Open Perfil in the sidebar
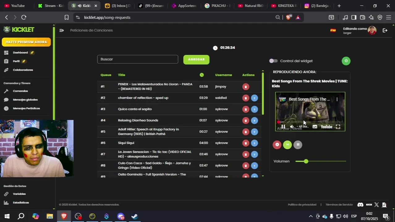 (x=16, y=61)
